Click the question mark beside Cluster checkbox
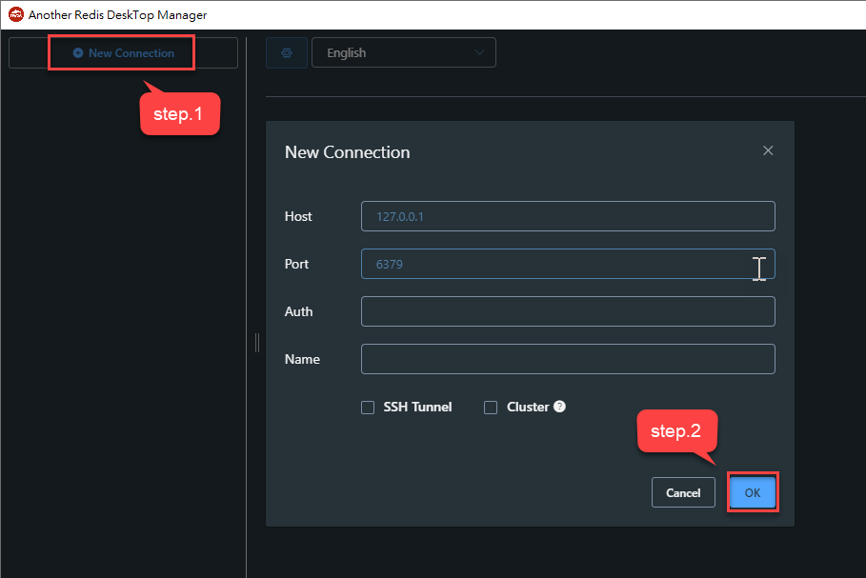 coord(559,407)
